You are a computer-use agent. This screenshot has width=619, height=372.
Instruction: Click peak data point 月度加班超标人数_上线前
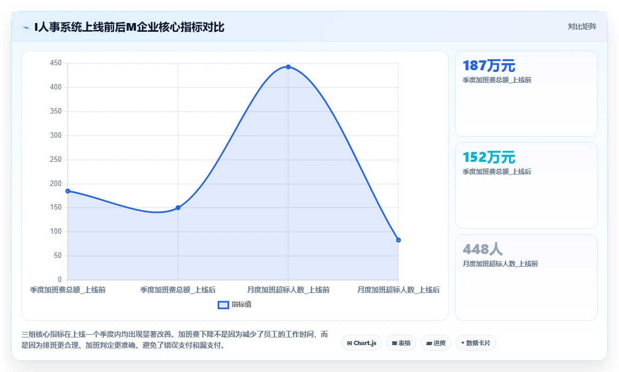pyautogui.click(x=288, y=67)
